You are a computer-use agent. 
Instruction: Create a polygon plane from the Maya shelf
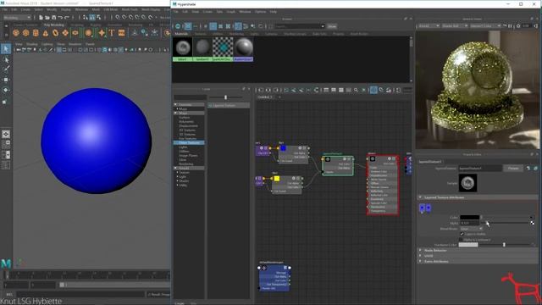(65, 33)
